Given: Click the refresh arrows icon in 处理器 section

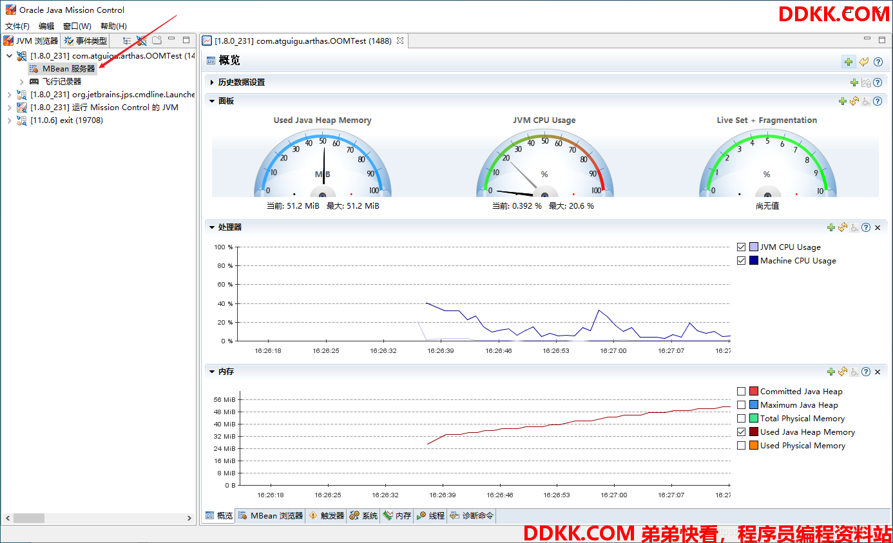Looking at the screenshot, I should pyautogui.click(x=843, y=227).
